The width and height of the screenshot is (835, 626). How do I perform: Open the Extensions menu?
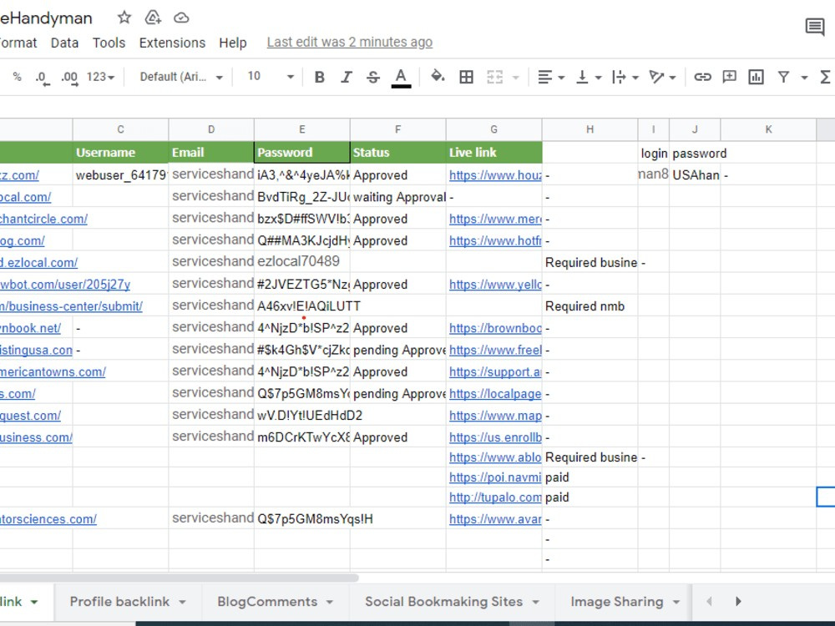coord(172,43)
